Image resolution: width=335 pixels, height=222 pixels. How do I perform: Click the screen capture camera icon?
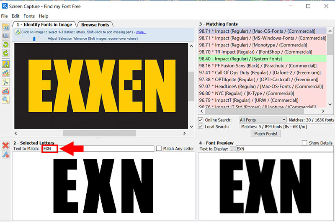pos(6,35)
